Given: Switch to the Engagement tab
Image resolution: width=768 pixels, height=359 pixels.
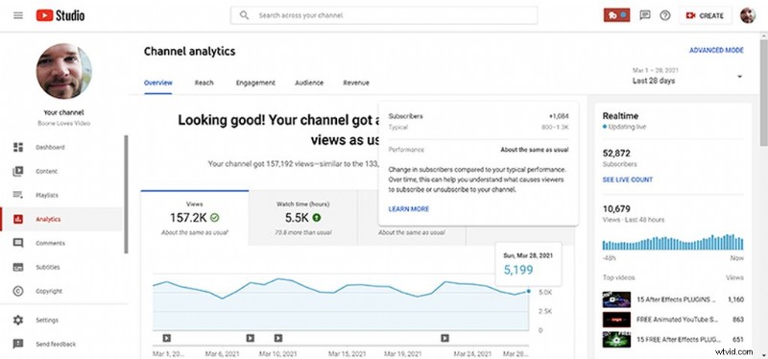Looking at the screenshot, I should coord(255,83).
